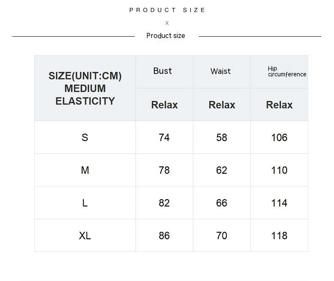
Task: Click the small X below the title
Action: click(x=167, y=23)
